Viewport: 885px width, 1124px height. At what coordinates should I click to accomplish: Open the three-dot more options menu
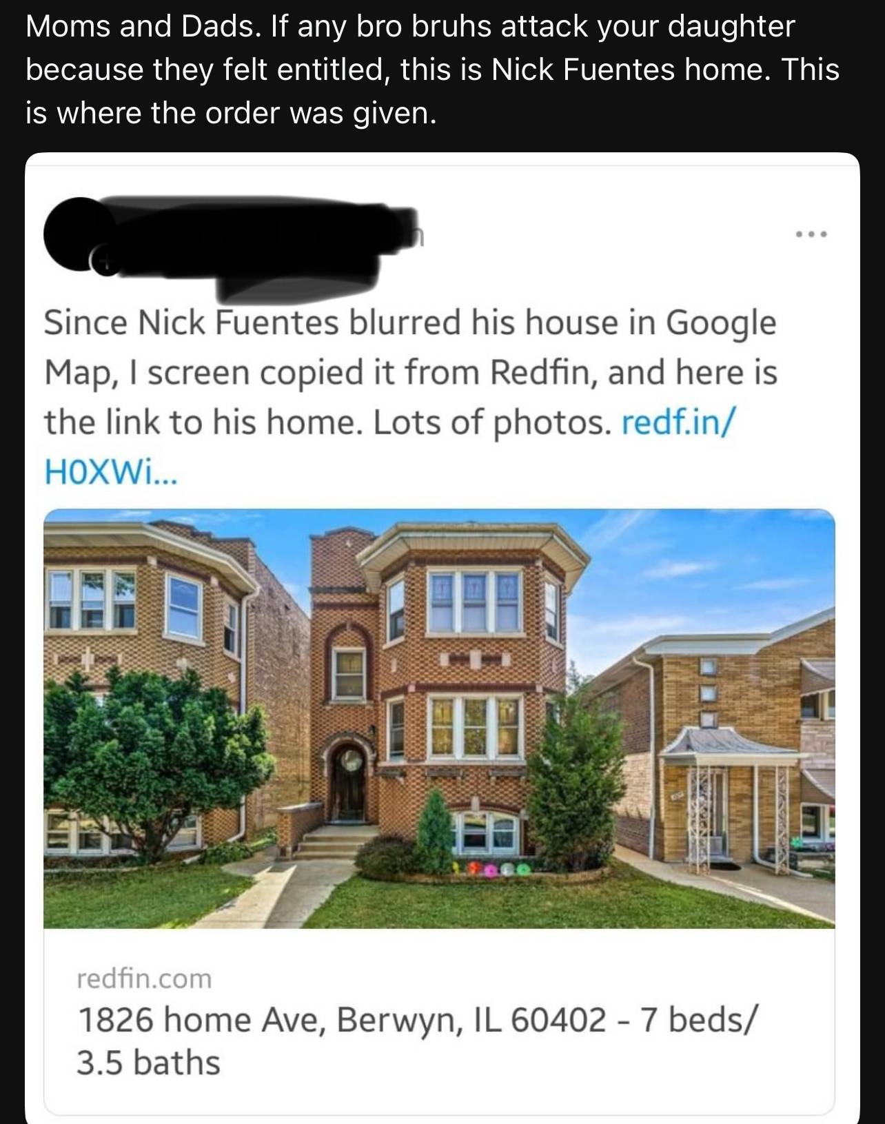811,235
